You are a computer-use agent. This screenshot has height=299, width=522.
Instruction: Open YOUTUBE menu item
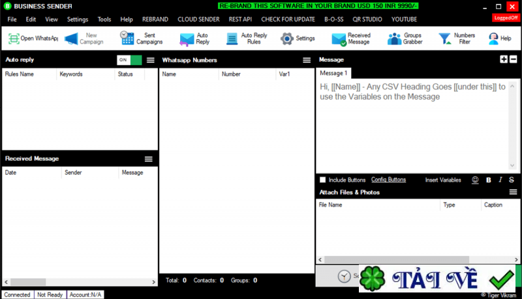[x=404, y=20]
